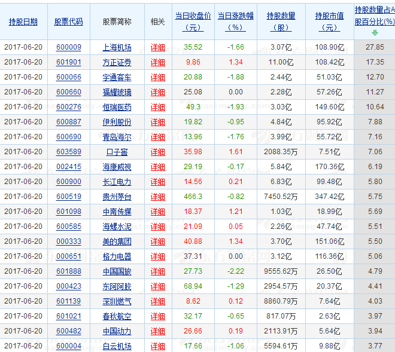The width and height of the screenshot is (395, 352).
Task: Click stock code 603589 link
Action: tap(68, 152)
